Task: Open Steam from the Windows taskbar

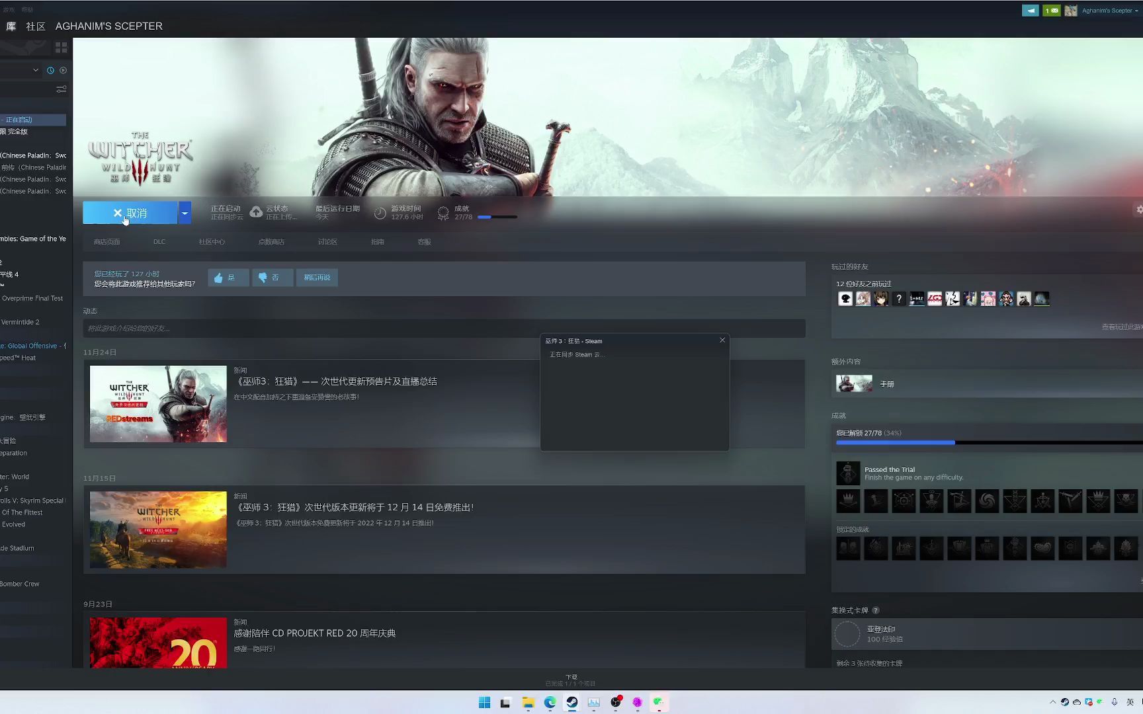Action: [571, 702]
